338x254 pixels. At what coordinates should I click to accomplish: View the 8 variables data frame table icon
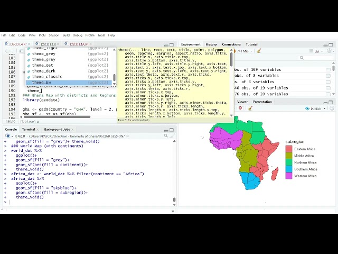328,76
